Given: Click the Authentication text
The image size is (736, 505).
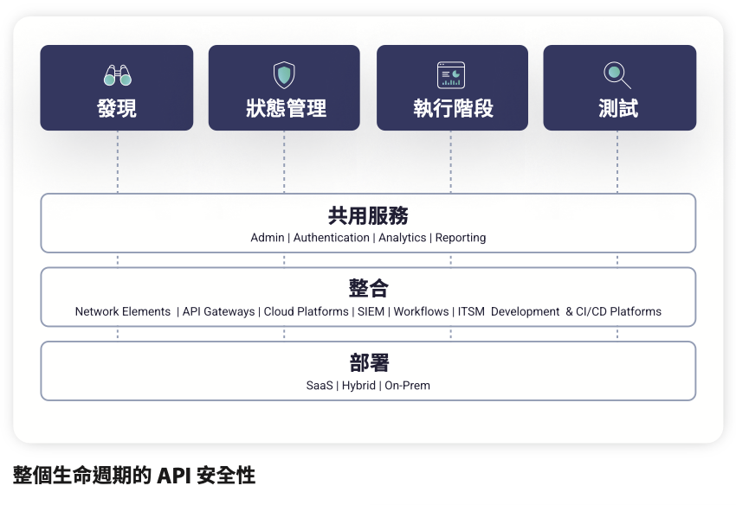Looking at the screenshot, I should pyautogui.click(x=332, y=238).
